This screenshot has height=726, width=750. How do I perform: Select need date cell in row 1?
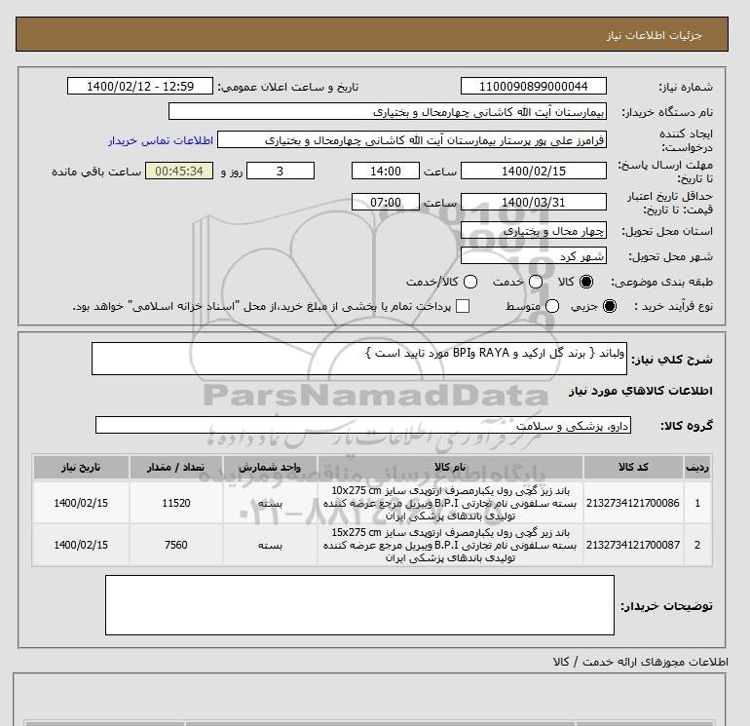[x=81, y=503]
